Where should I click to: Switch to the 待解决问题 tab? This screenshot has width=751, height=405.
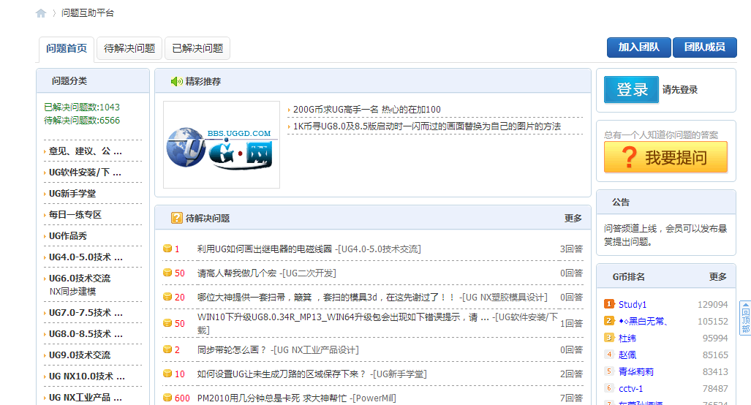[129, 48]
